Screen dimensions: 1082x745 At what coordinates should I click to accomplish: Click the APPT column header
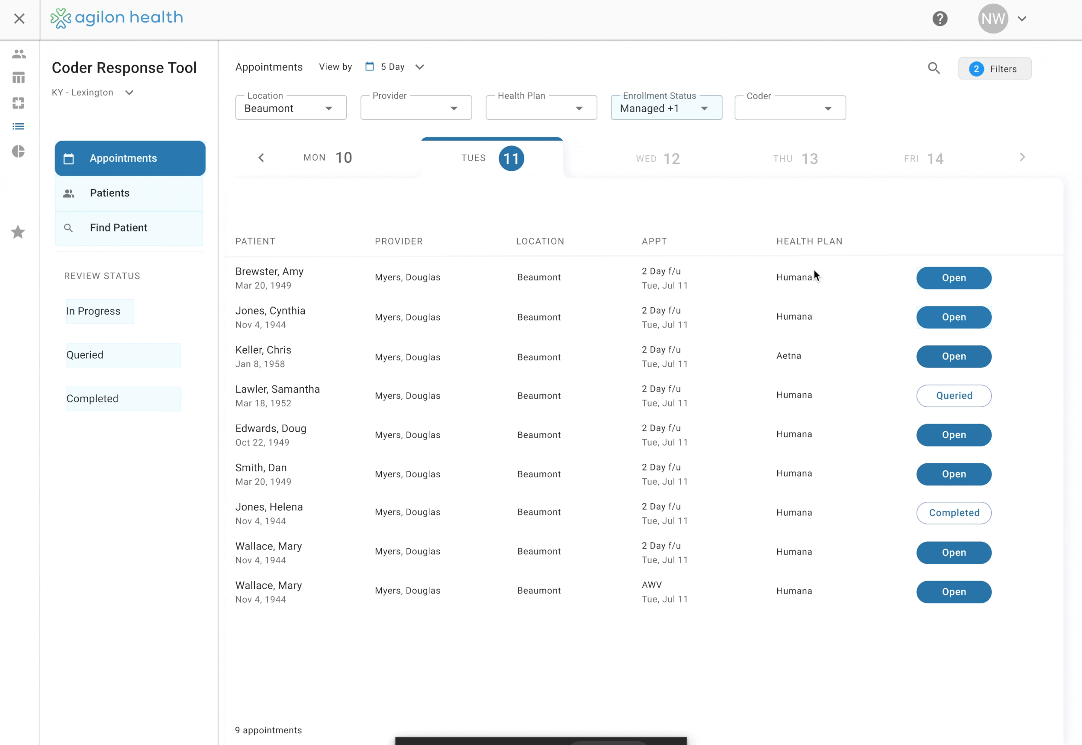pyautogui.click(x=654, y=241)
